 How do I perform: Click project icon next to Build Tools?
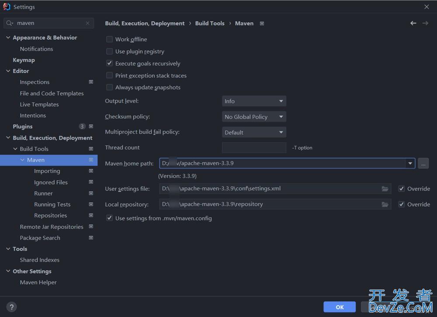pos(91,149)
